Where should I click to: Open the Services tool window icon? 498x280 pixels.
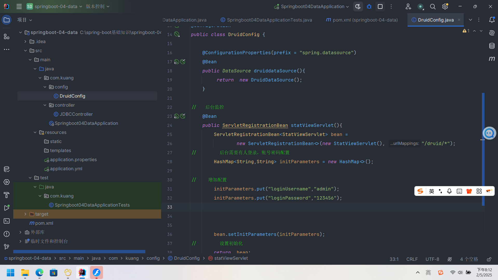coord(6,182)
